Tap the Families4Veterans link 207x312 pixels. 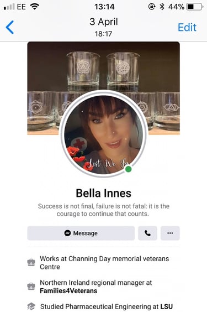pyautogui.click(x=68, y=291)
